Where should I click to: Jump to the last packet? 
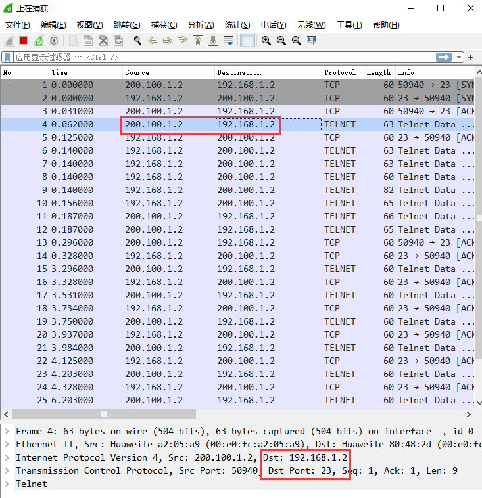(213, 41)
